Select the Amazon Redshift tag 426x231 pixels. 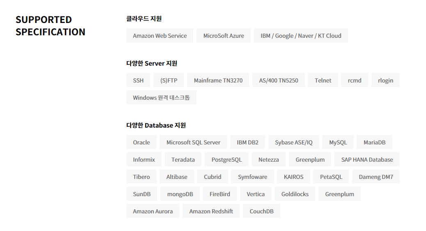[211, 211]
